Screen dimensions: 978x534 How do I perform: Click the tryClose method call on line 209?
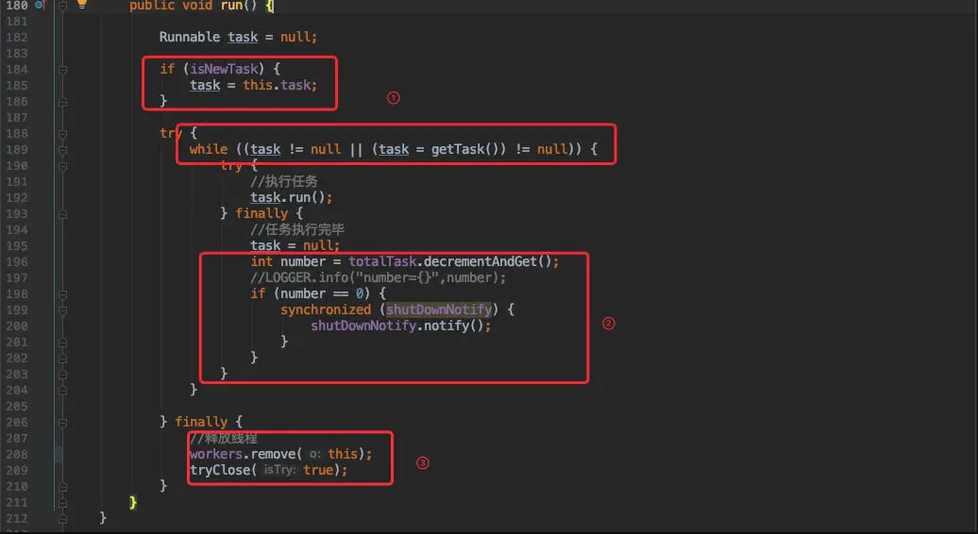coord(220,470)
